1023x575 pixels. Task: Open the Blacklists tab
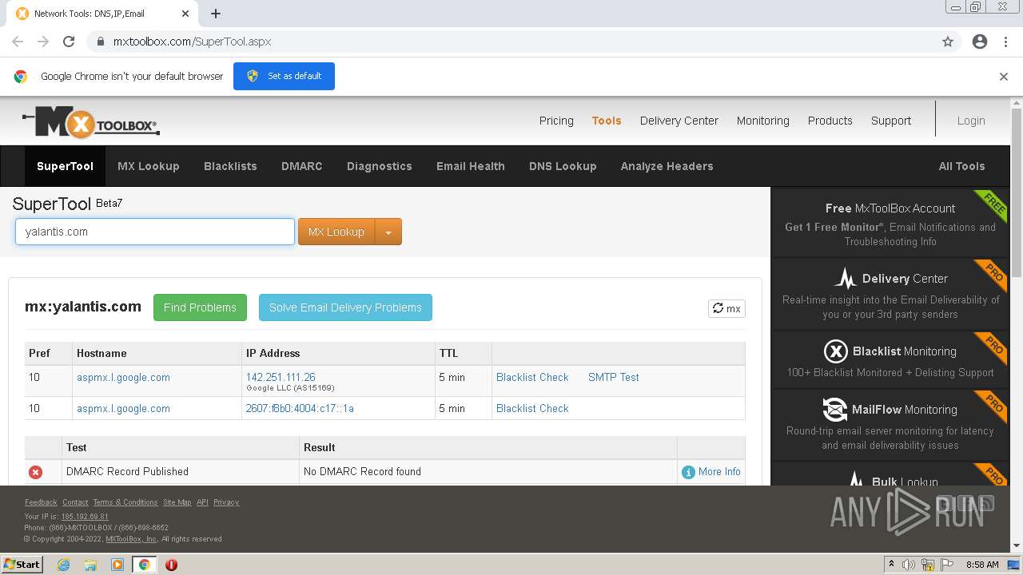tap(230, 166)
